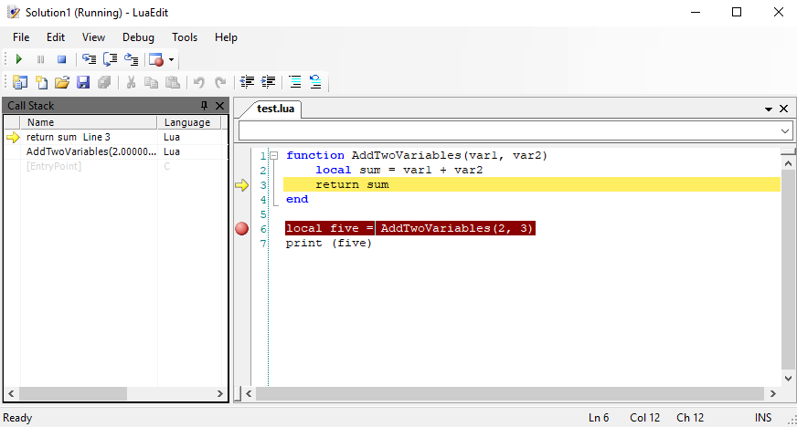Select the [EntryPoint] call stack row
The width and height of the screenshot is (797, 427).
point(116,166)
